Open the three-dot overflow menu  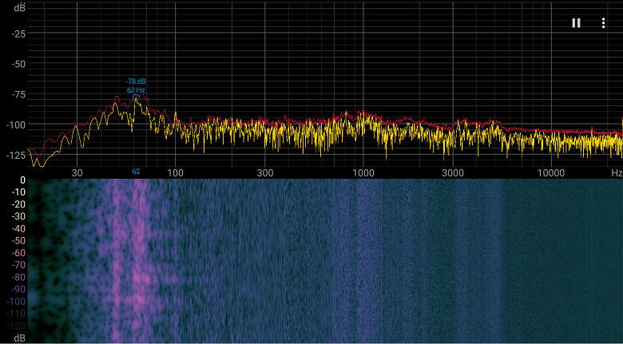tap(603, 23)
